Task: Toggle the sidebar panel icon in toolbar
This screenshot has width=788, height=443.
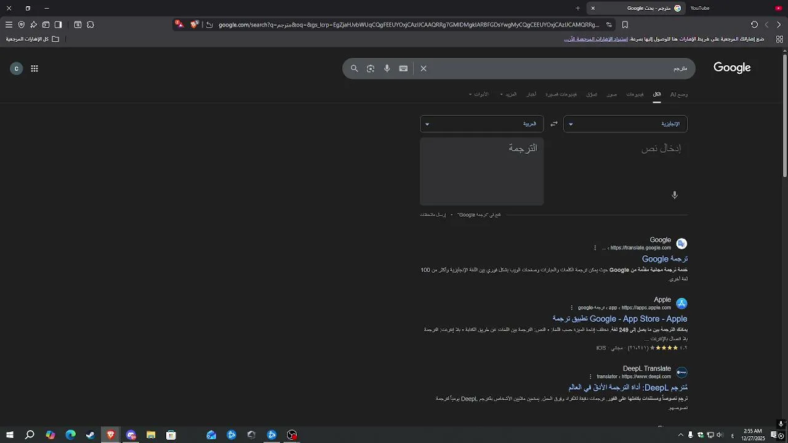Action: pos(58,25)
